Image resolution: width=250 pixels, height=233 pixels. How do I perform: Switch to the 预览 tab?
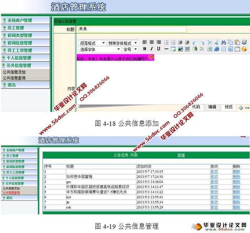228,107
